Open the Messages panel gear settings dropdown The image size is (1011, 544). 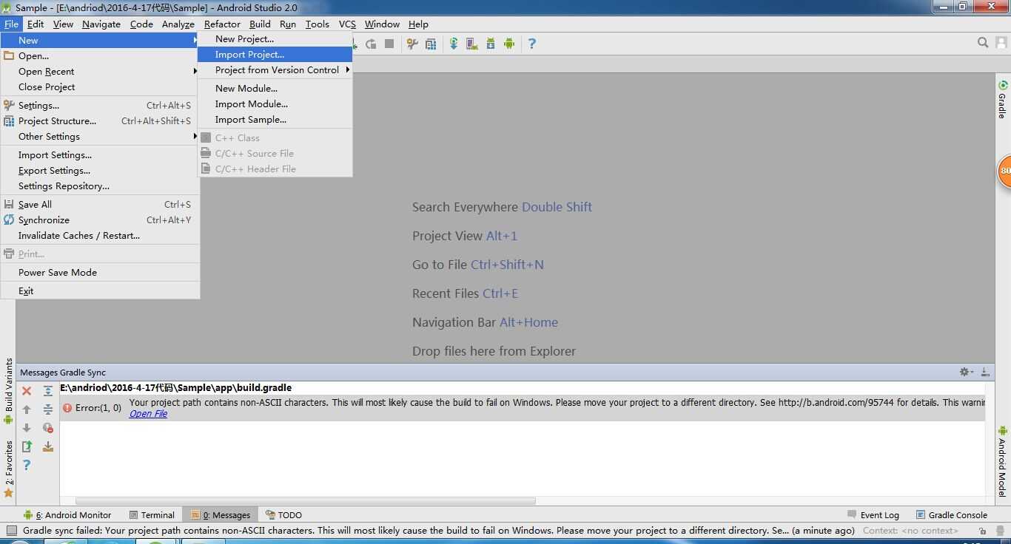[966, 372]
